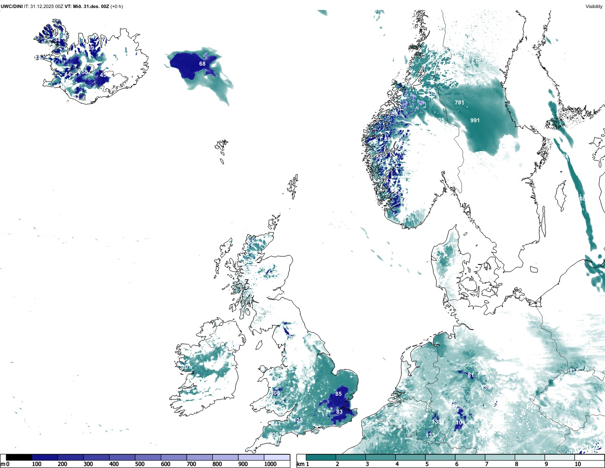Click the "500" tick label on the meter scale
Image resolution: width=605 pixels, height=468 pixels.
pyautogui.click(x=139, y=464)
